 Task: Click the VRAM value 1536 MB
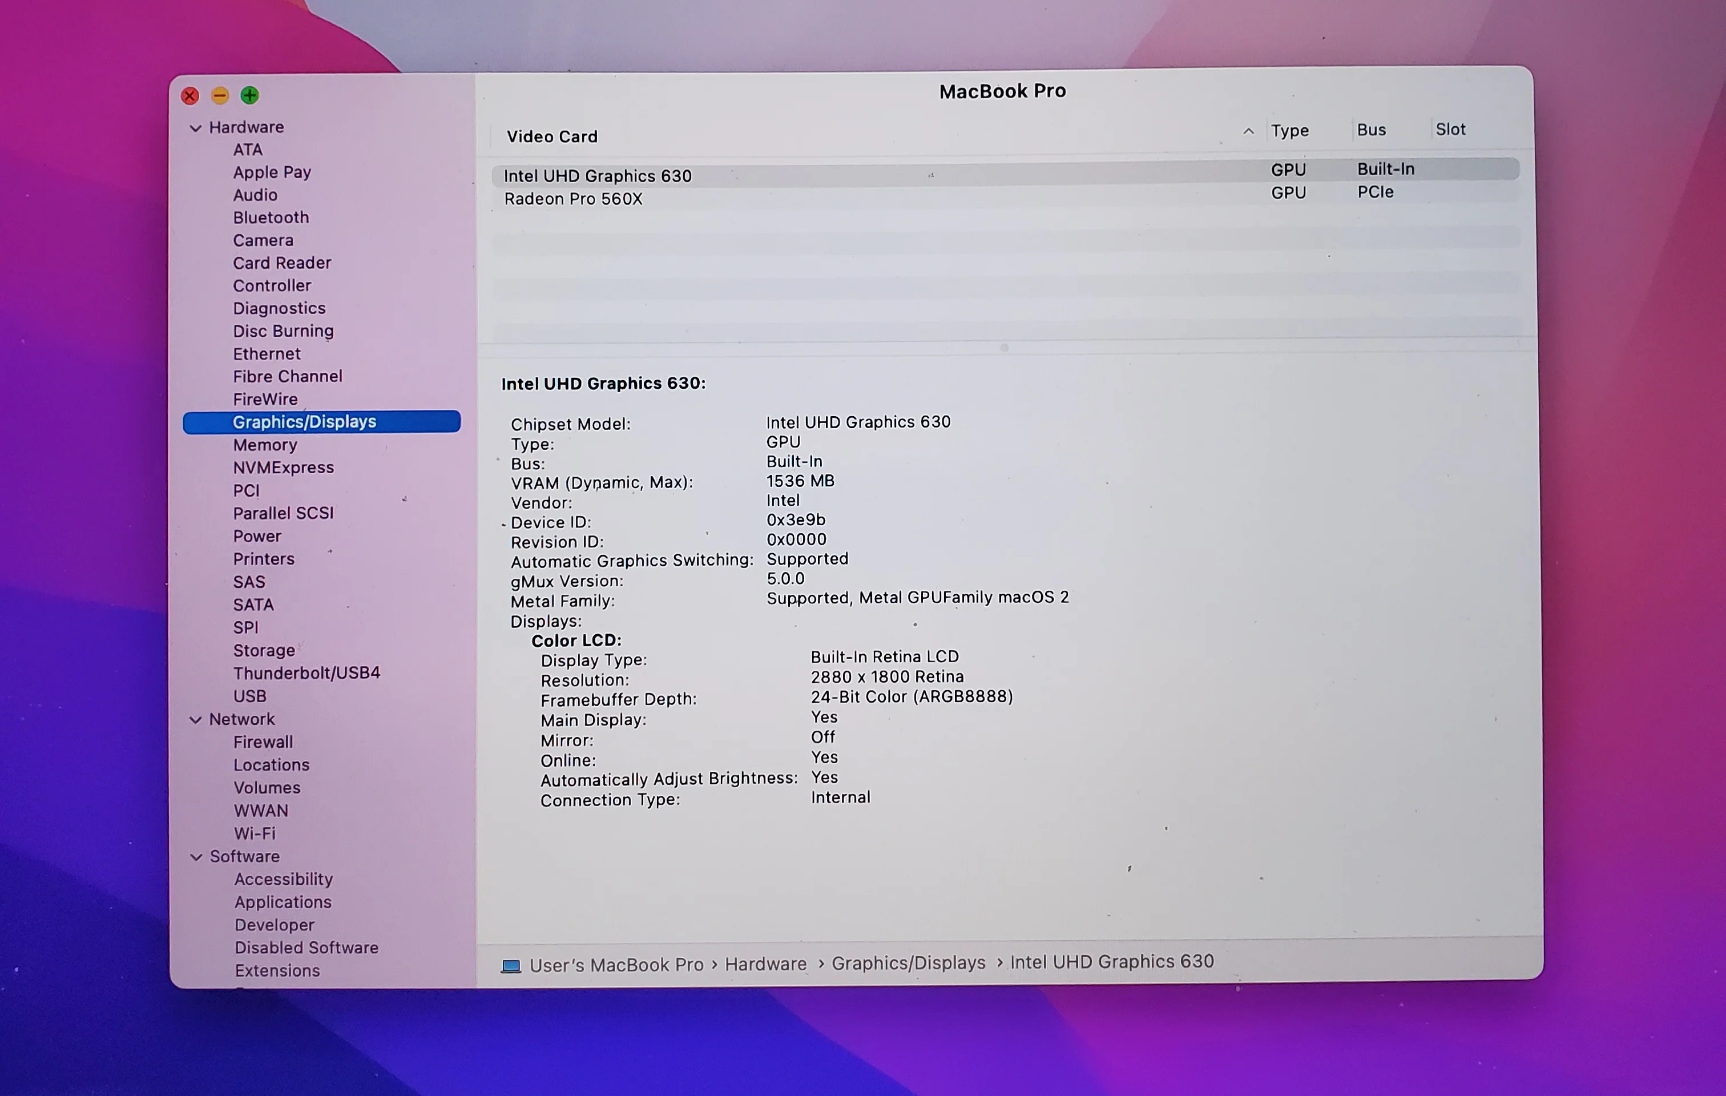pyautogui.click(x=800, y=482)
